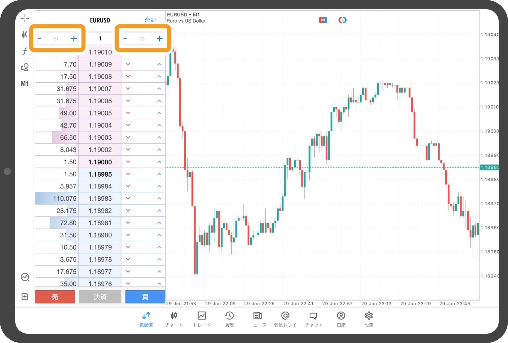Click blue up chevron at 1.19002
The width and height of the screenshot is (508, 343).
159,150
